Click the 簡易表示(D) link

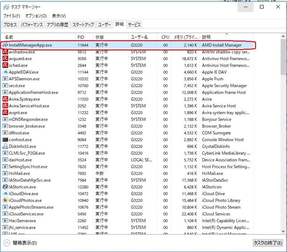point(25,243)
